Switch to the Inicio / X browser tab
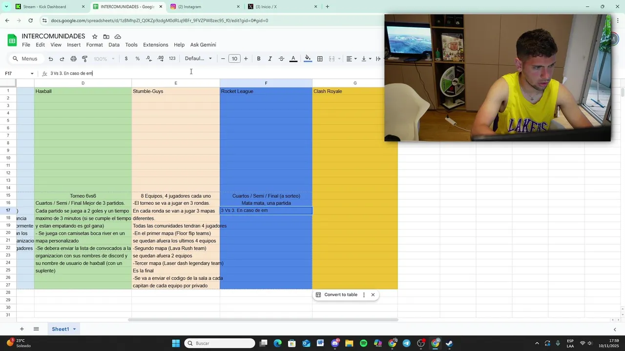The width and height of the screenshot is (625, 351). 282,7
